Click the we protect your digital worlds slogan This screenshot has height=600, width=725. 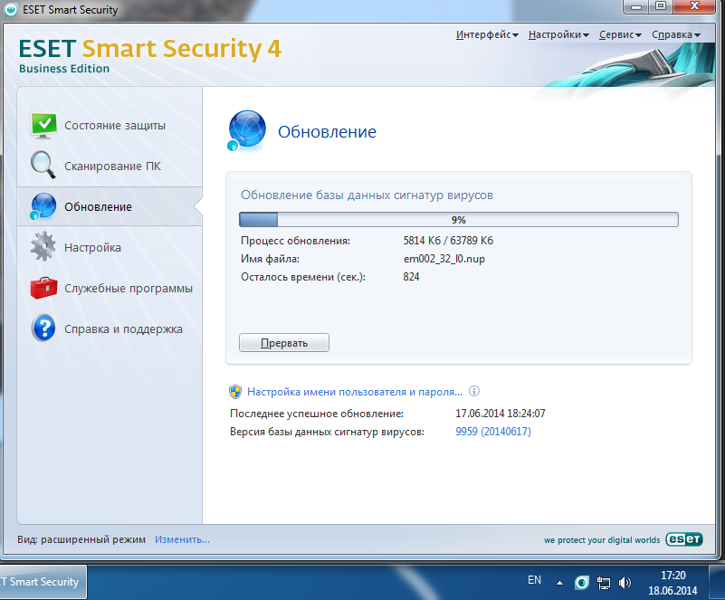[x=602, y=540]
